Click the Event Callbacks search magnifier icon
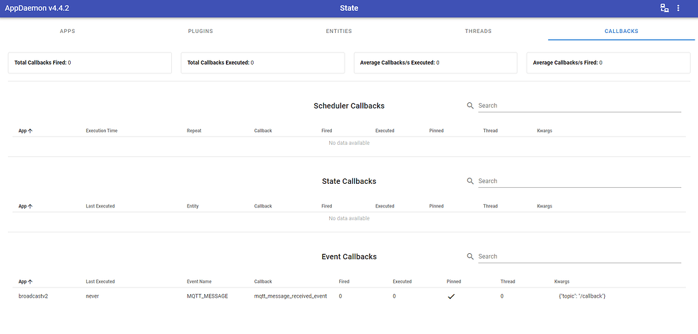This screenshot has height=334, width=698. pyautogui.click(x=470, y=257)
